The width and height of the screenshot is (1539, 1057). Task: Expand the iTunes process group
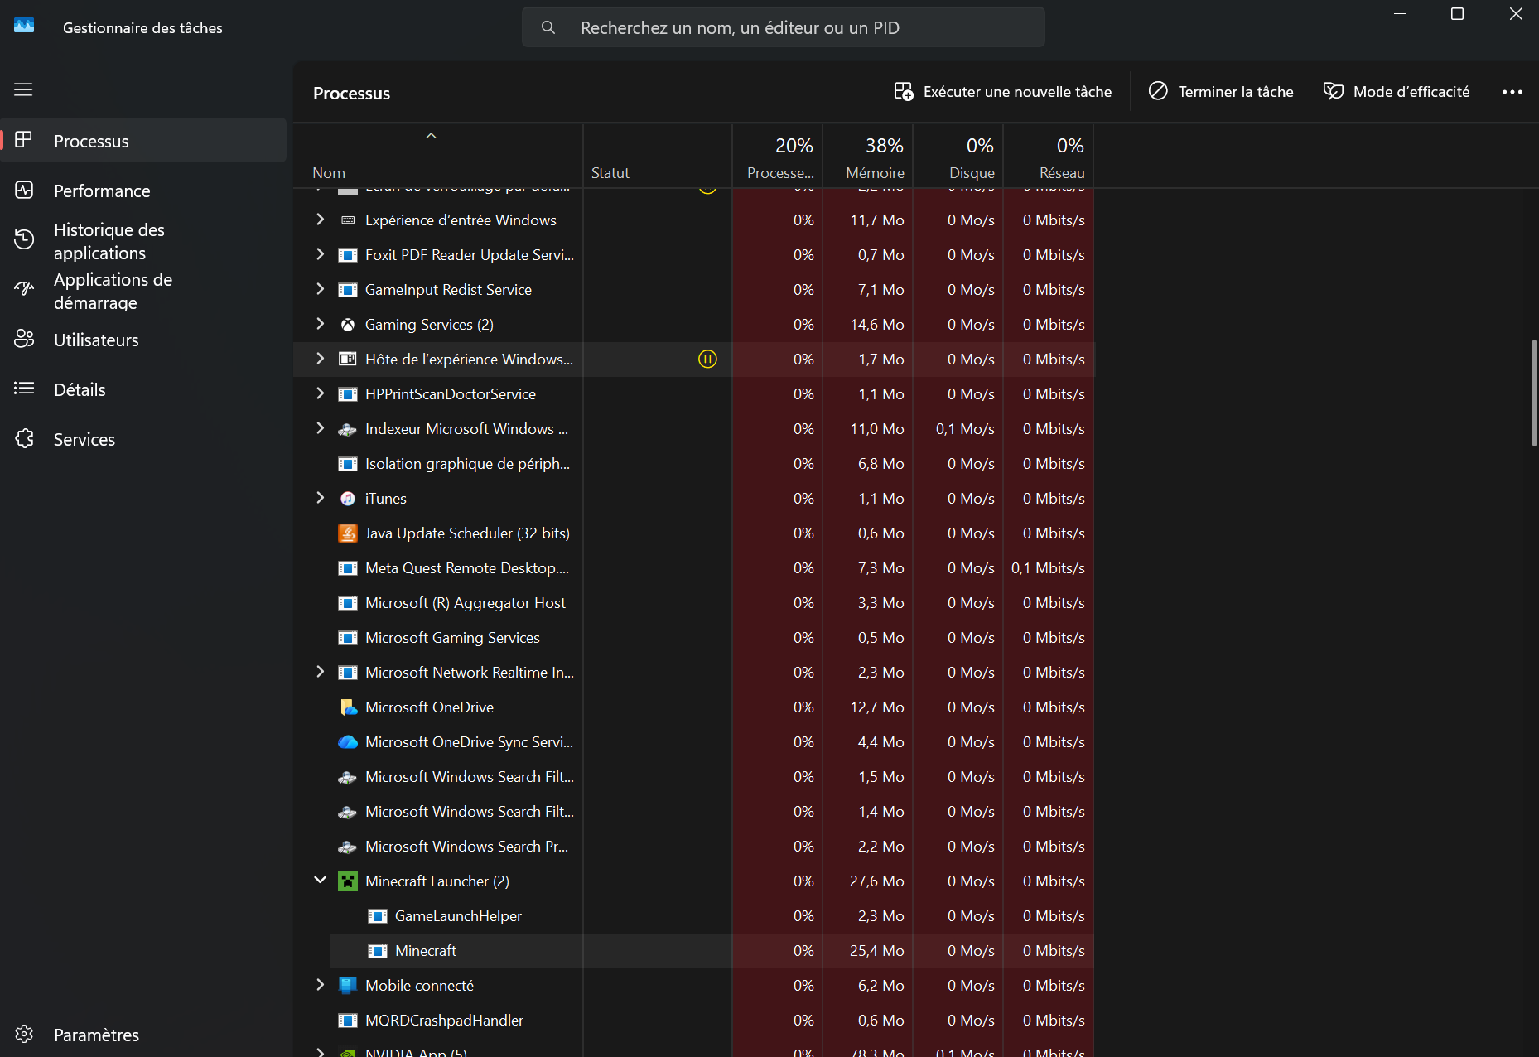[320, 498]
